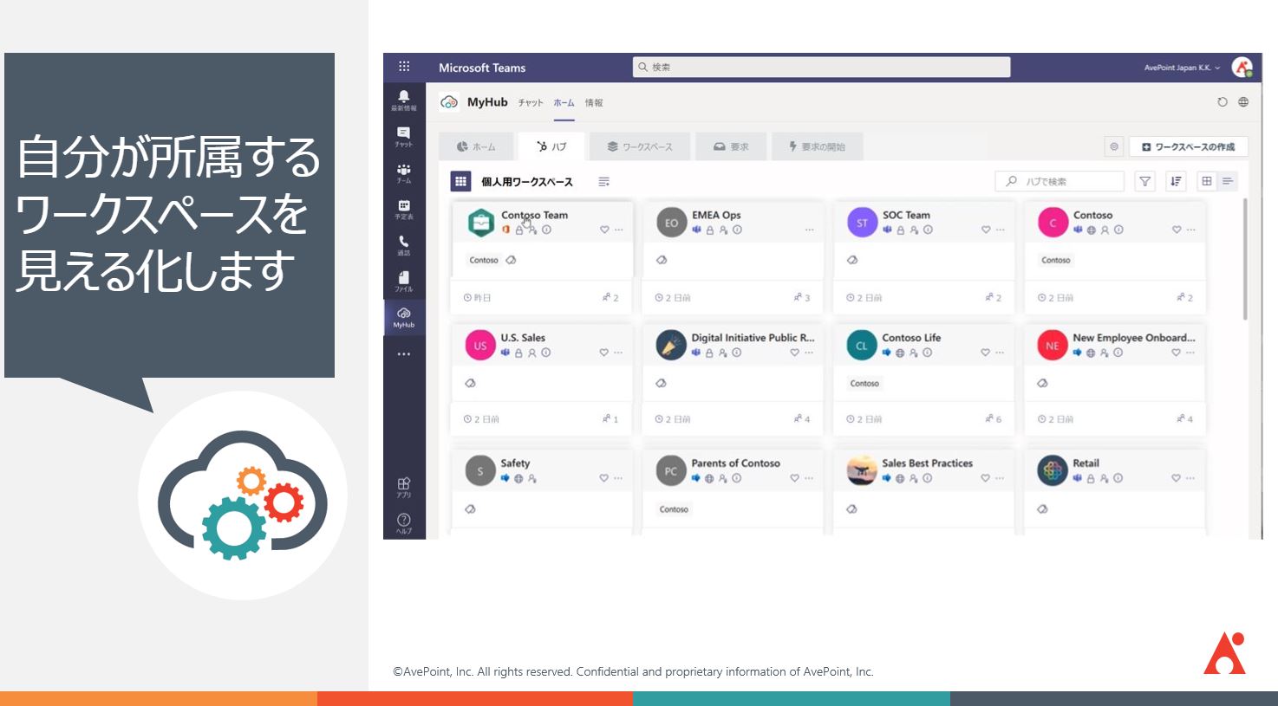The height and width of the screenshot is (706, 1278).
Task: Select the ワークスペース tab
Action: coord(640,146)
